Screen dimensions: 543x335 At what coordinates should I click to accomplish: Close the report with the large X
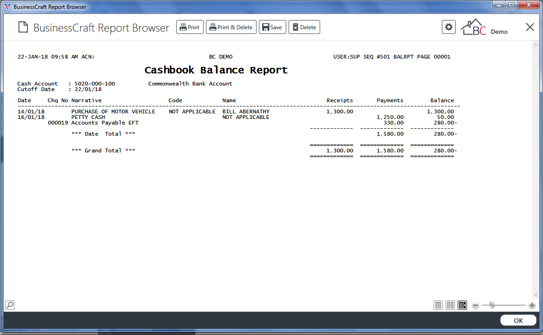pyautogui.click(x=530, y=27)
